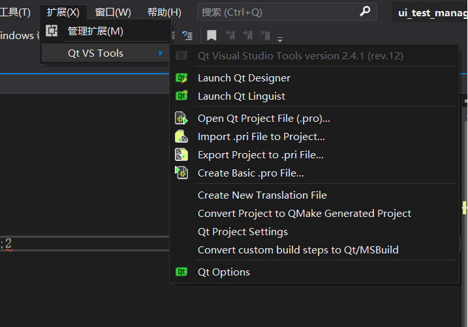Choose Launch Qt Linguist
This screenshot has width=468, height=327.
click(x=315, y=96)
